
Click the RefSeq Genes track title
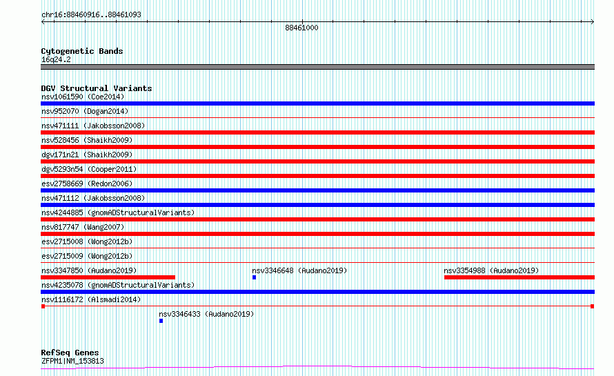pyautogui.click(x=70, y=353)
